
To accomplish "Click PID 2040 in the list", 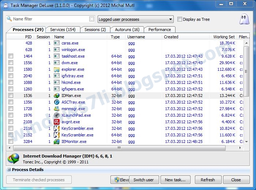I will click(x=28, y=76).
